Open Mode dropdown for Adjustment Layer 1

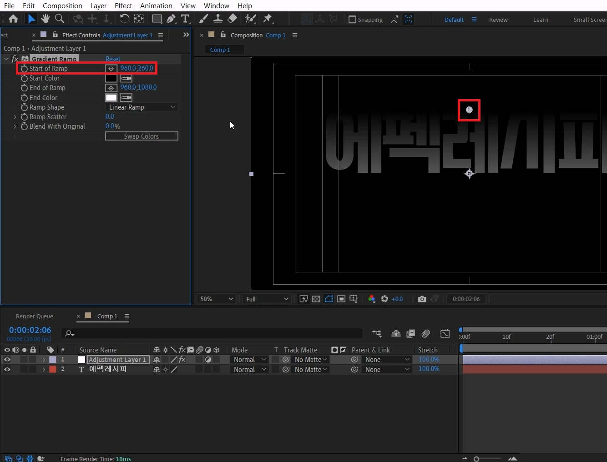(x=250, y=360)
